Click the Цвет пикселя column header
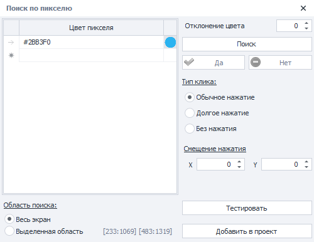 click(x=91, y=28)
